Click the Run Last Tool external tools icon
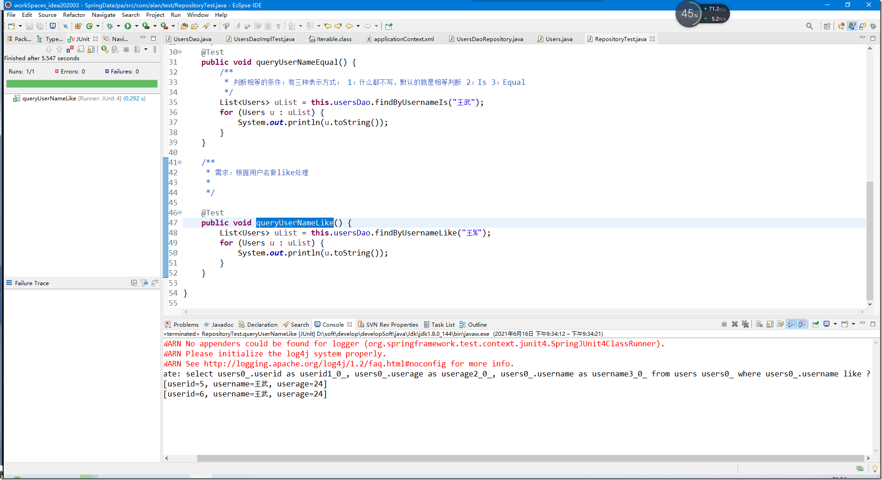 pos(164,26)
